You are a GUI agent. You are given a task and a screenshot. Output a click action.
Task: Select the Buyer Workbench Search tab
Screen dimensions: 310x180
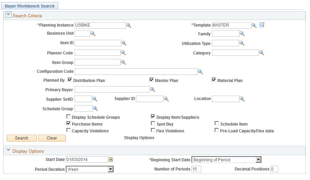(30, 6)
